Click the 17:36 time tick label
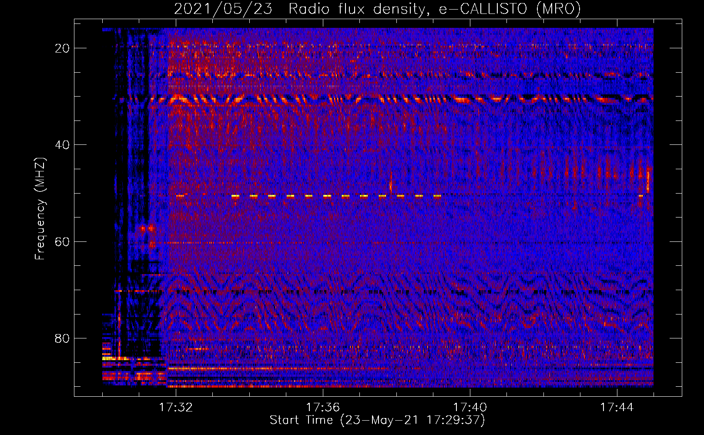This screenshot has width=704, height=435. click(323, 407)
